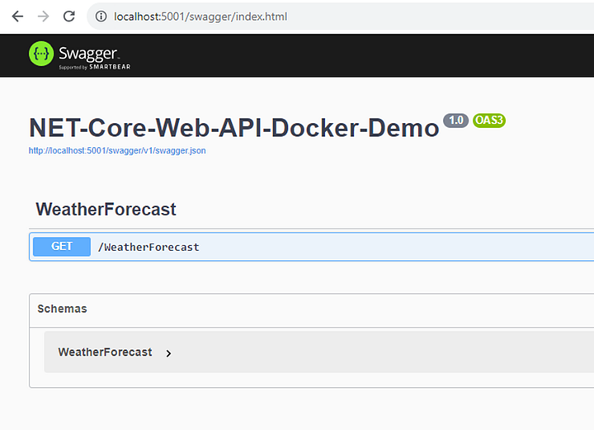Click the Supported by SMARTBEAR text

[x=95, y=67]
